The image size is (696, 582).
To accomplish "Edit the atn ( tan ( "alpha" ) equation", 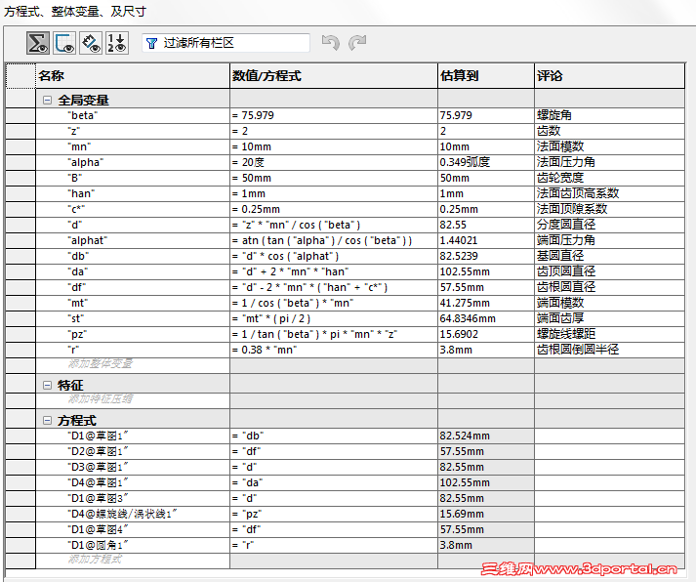I will tap(334, 240).
